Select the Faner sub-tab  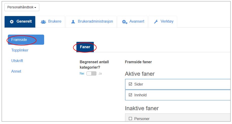tap(85, 47)
